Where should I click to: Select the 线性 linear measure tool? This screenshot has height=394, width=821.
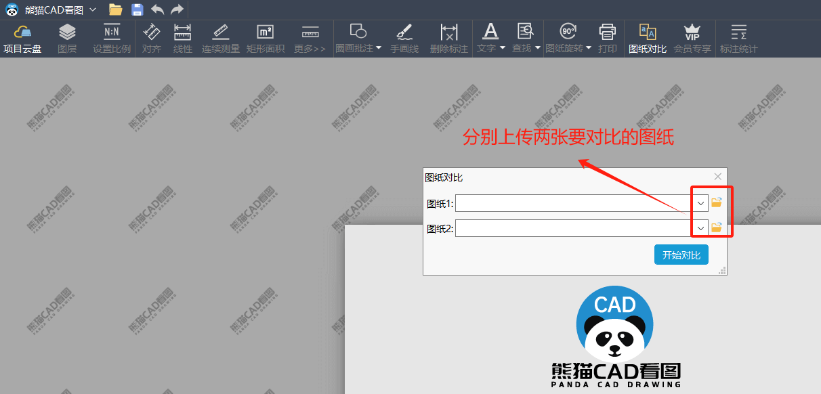pos(183,39)
